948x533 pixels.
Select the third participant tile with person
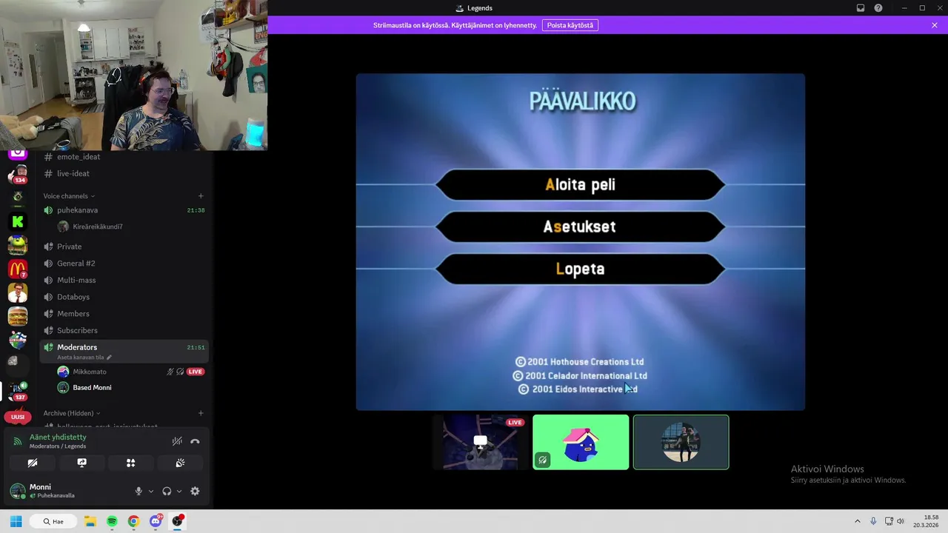click(681, 442)
